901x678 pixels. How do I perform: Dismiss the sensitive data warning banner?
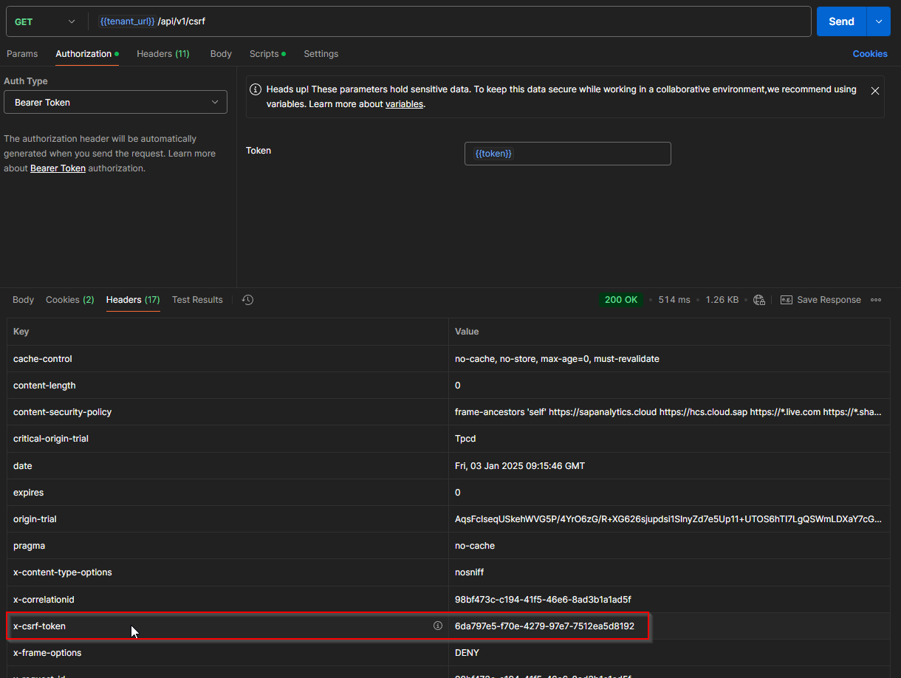875,90
